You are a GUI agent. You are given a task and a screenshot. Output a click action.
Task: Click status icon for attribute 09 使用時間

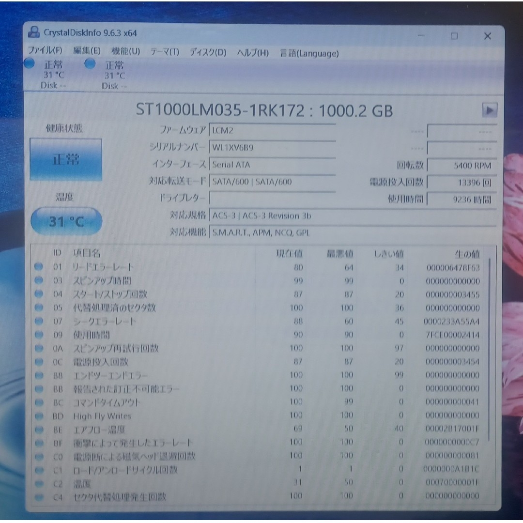pos(39,334)
